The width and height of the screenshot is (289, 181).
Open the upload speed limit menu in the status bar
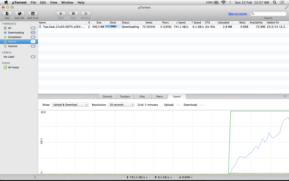pyautogui.click(x=163, y=177)
